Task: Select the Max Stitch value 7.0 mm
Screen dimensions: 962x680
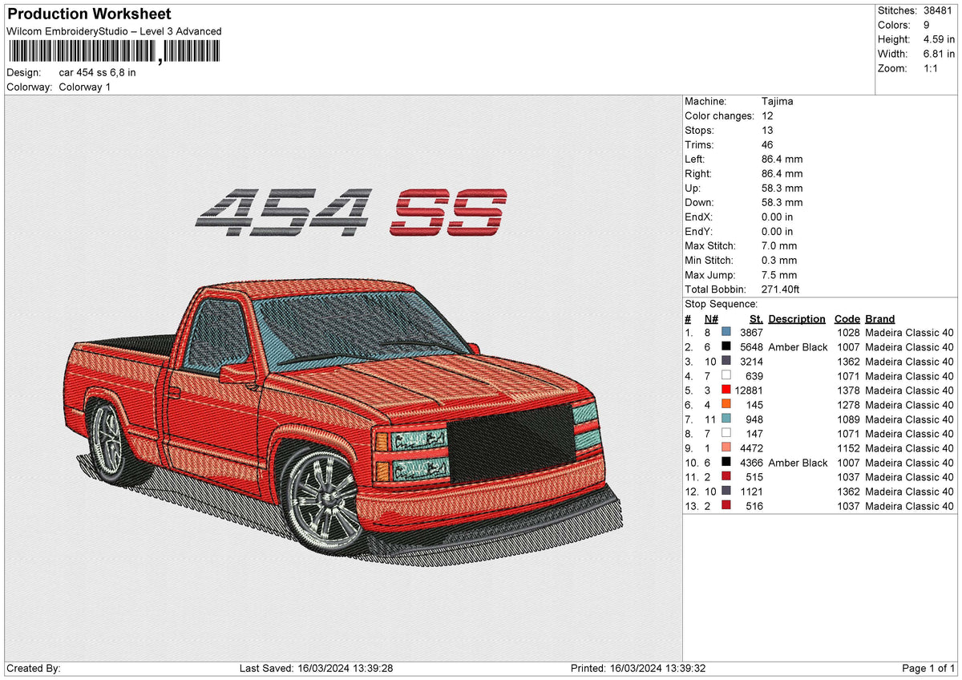Action: [779, 246]
